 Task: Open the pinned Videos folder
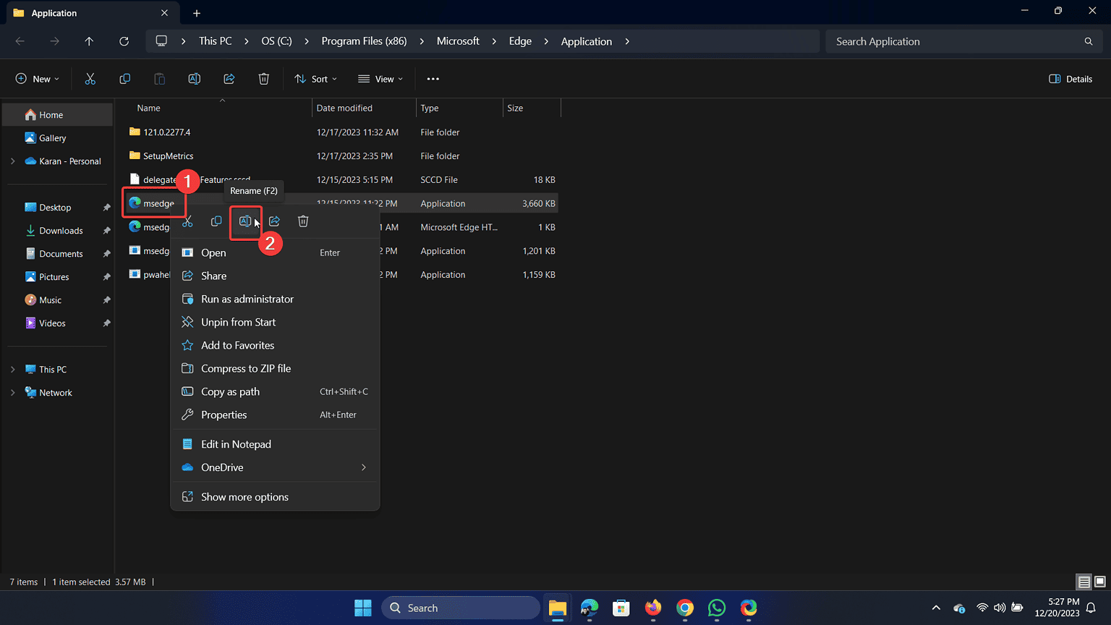pos(58,323)
